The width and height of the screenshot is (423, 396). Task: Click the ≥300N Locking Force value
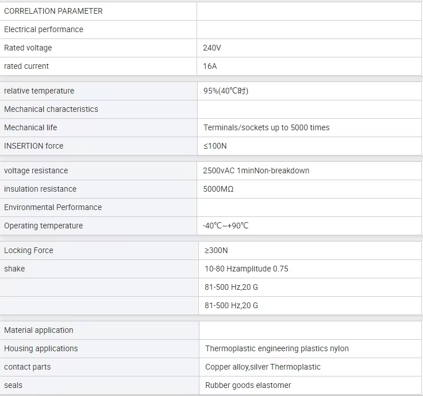click(216, 251)
